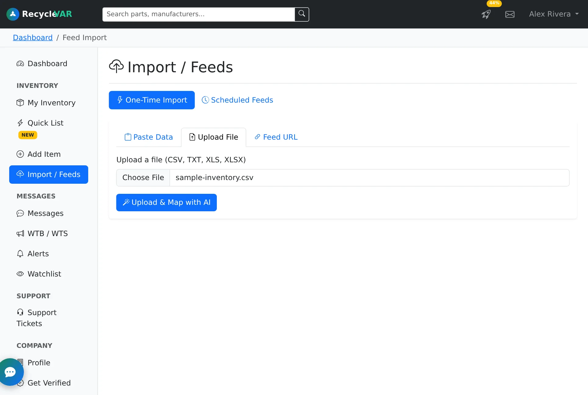Image resolution: width=588 pixels, height=395 pixels.
Task: Click the NEW badge under Quick List
Action: pyautogui.click(x=28, y=135)
